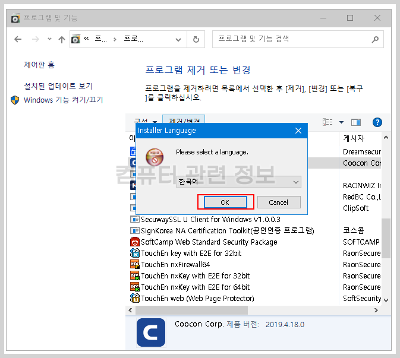Select TouchEn nxKey with E2E for 32bit
The height and width of the screenshot is (358, 400).
[x=195, y=275]
